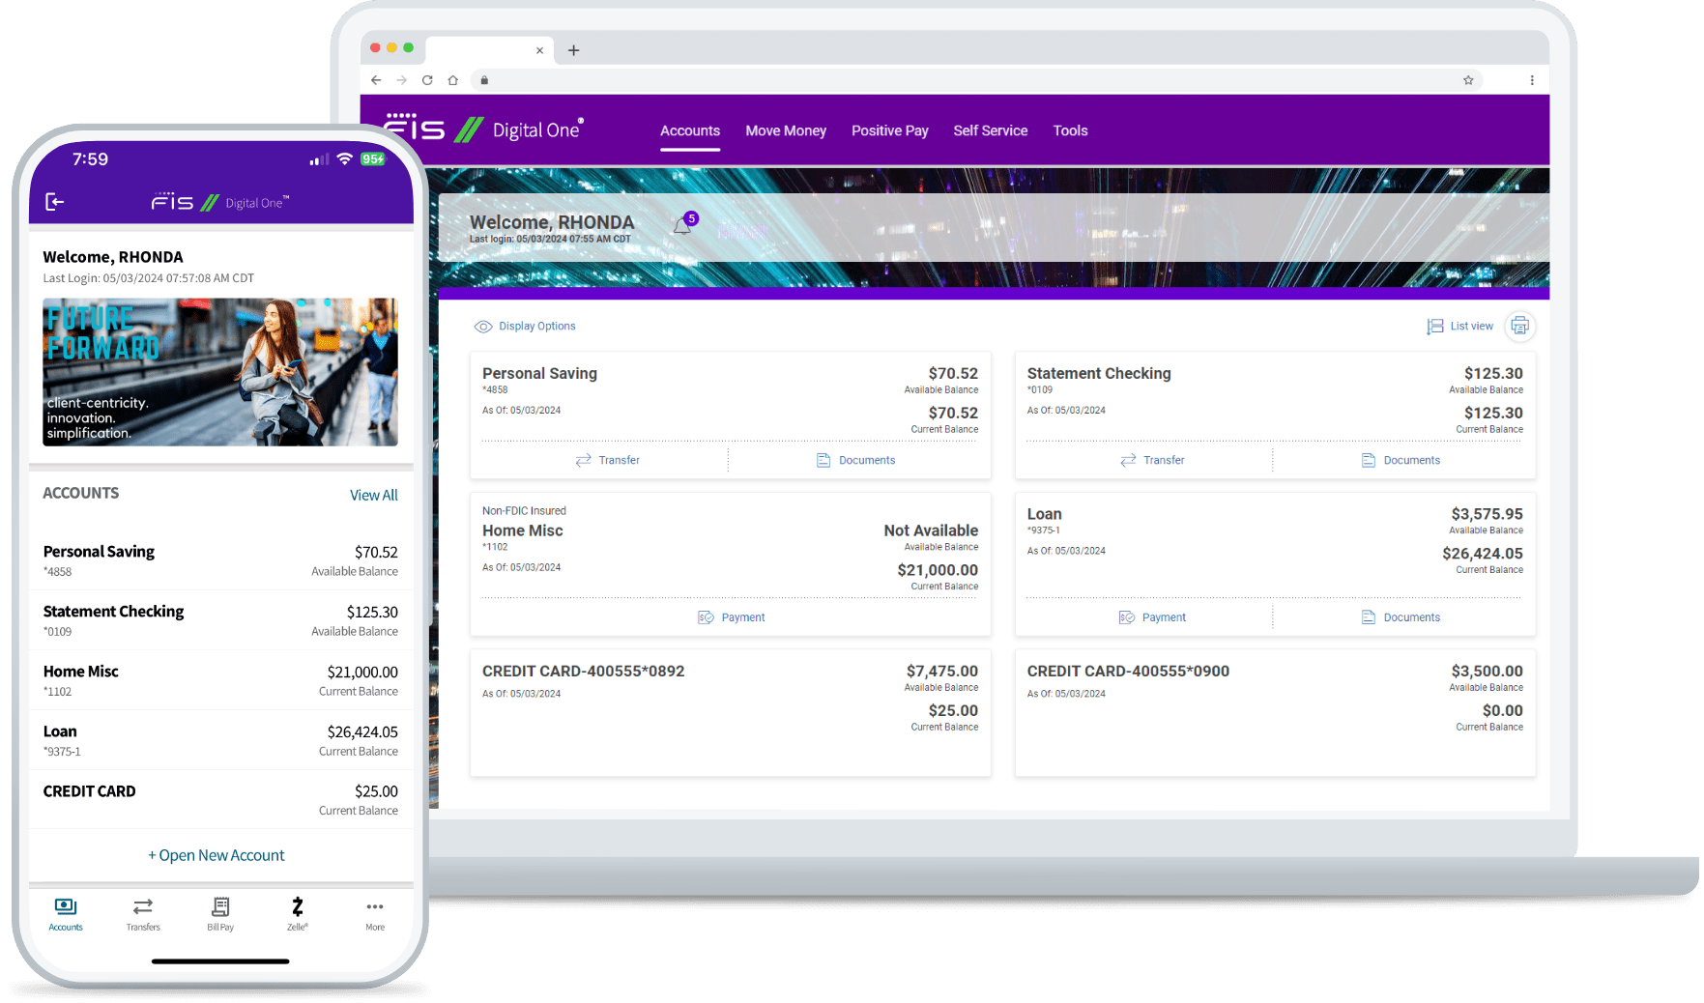Open Zelle from the mobile bottom bar
The width and height of the screenshot is (1704, 1003).
pos(298,913)
